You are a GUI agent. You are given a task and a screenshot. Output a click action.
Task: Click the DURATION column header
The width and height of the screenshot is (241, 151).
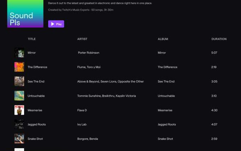point(219,39)
